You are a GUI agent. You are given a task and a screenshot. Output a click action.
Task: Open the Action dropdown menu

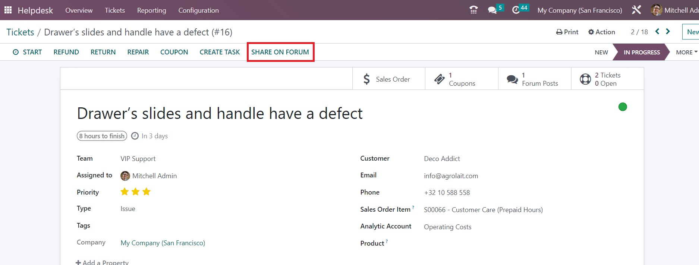coord(601,32)
